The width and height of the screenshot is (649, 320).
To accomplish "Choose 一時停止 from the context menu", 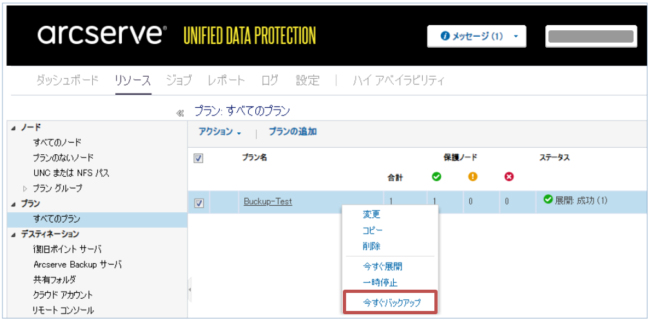I will [x=380, y=283].
